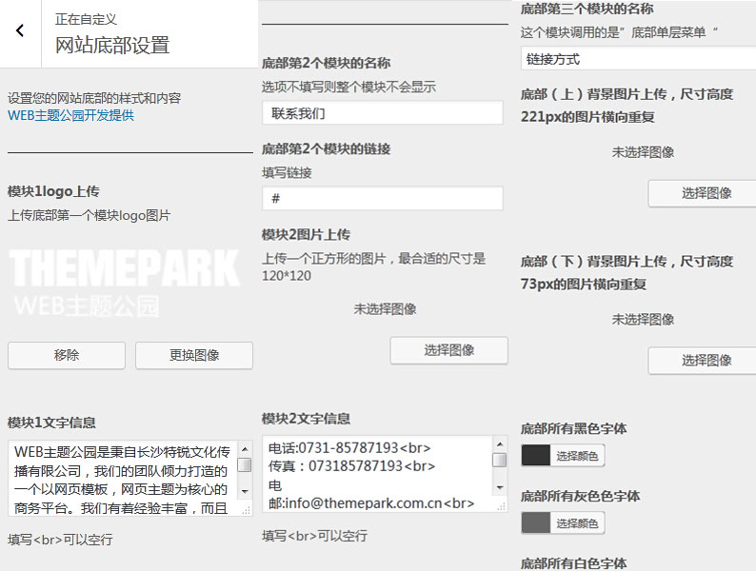Select image for 底部（下）background upload

[705, 361]
